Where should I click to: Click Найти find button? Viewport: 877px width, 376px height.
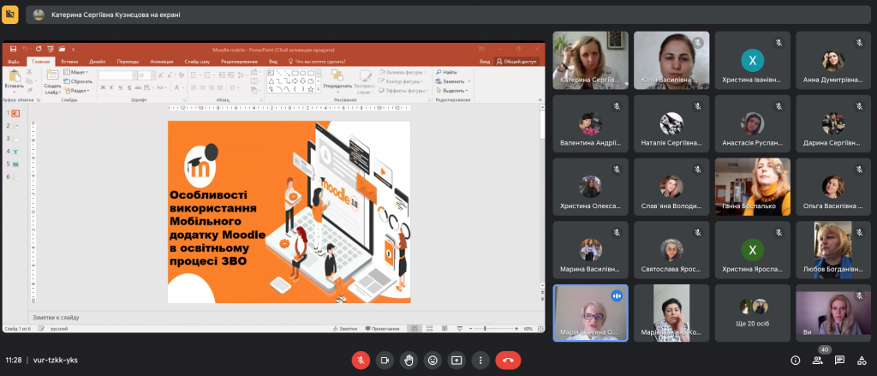446,72
